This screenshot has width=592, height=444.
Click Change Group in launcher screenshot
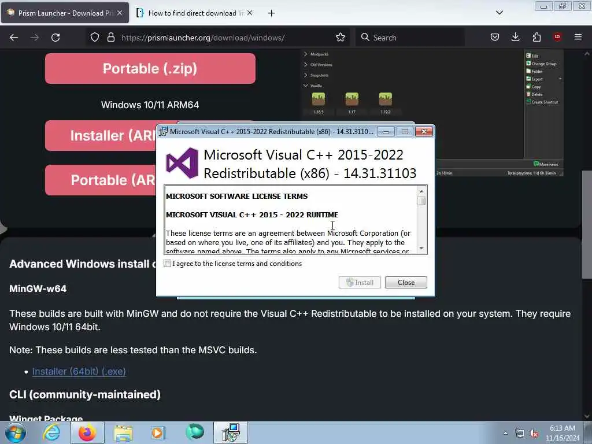coord(541,64)
